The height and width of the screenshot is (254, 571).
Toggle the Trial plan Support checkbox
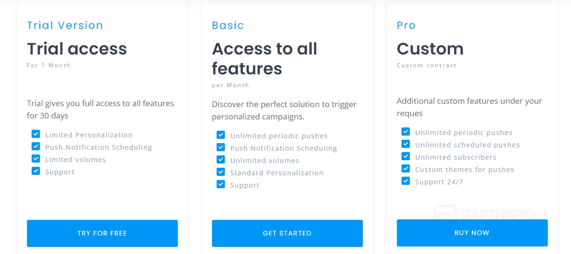[36, 171]
